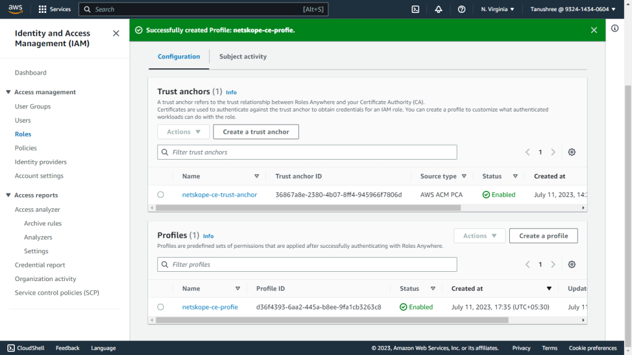This screenshot has height=355, width=632.
Task: Open the AWS home logo
Action: 15,9
